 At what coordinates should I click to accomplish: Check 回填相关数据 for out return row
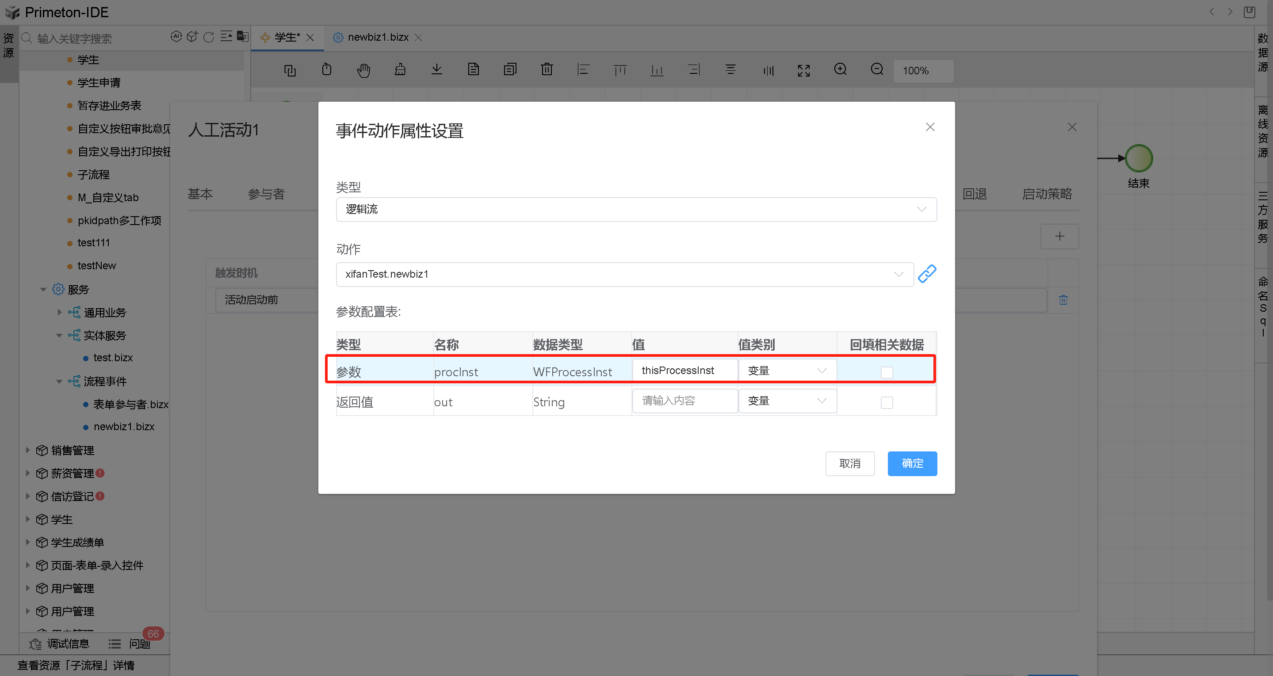(887, 402)
